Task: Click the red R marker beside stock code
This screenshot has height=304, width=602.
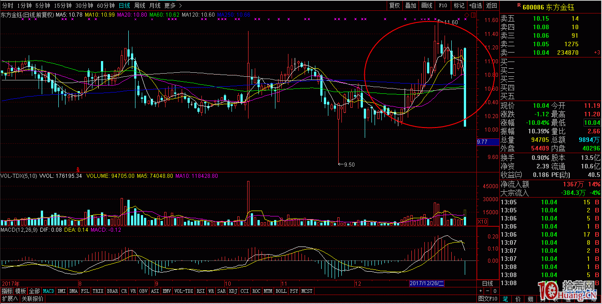Action: [x=519, y=6]
